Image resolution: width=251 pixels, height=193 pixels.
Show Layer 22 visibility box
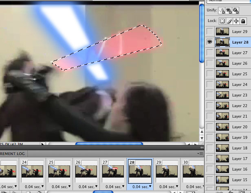pos(210,105)
